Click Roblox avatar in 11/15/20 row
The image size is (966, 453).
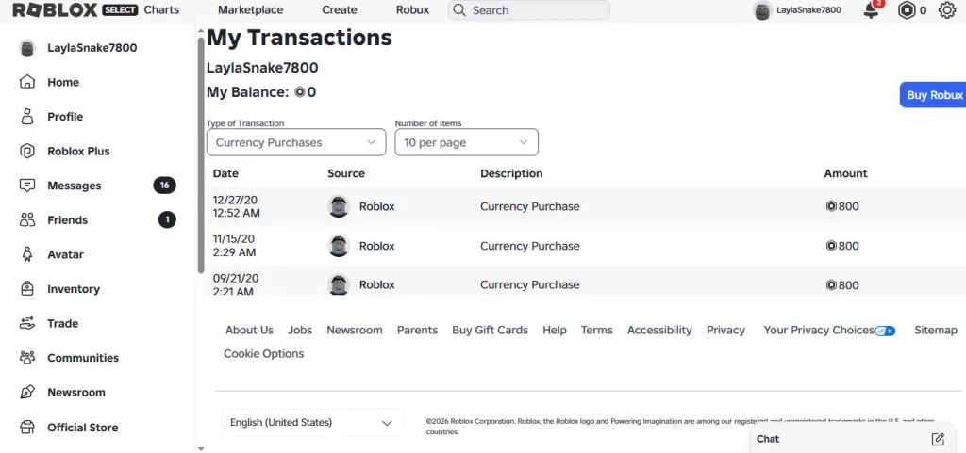[x=339, y=246]
